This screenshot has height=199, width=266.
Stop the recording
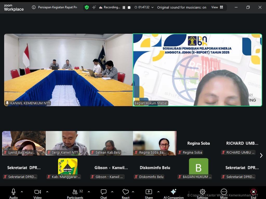129,8
